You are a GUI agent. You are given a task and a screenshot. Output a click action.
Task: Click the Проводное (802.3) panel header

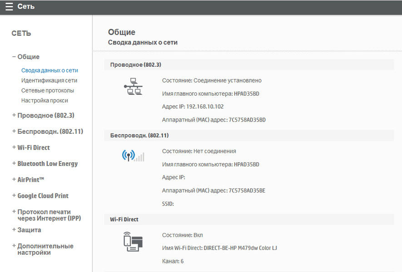click(x=249, y=65)
